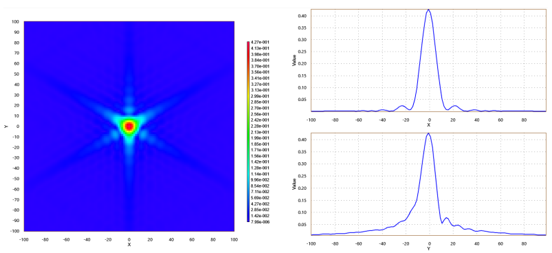
Task: Click the 7.11e-002 legend label
Action: tap(260, 192)
